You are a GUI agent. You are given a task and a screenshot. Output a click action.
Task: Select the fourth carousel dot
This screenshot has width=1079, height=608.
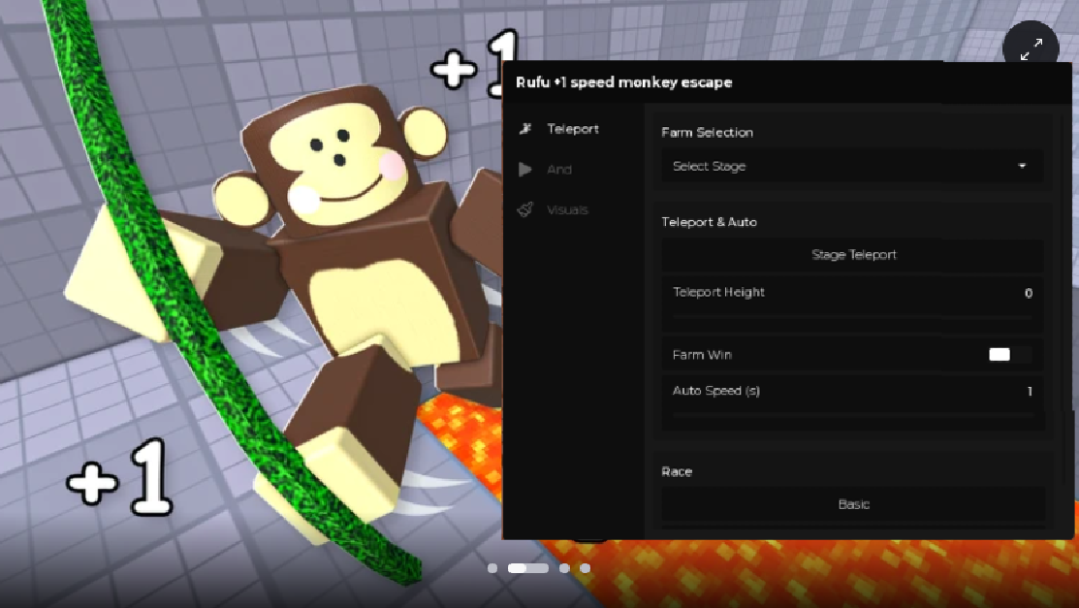(585, 568)
